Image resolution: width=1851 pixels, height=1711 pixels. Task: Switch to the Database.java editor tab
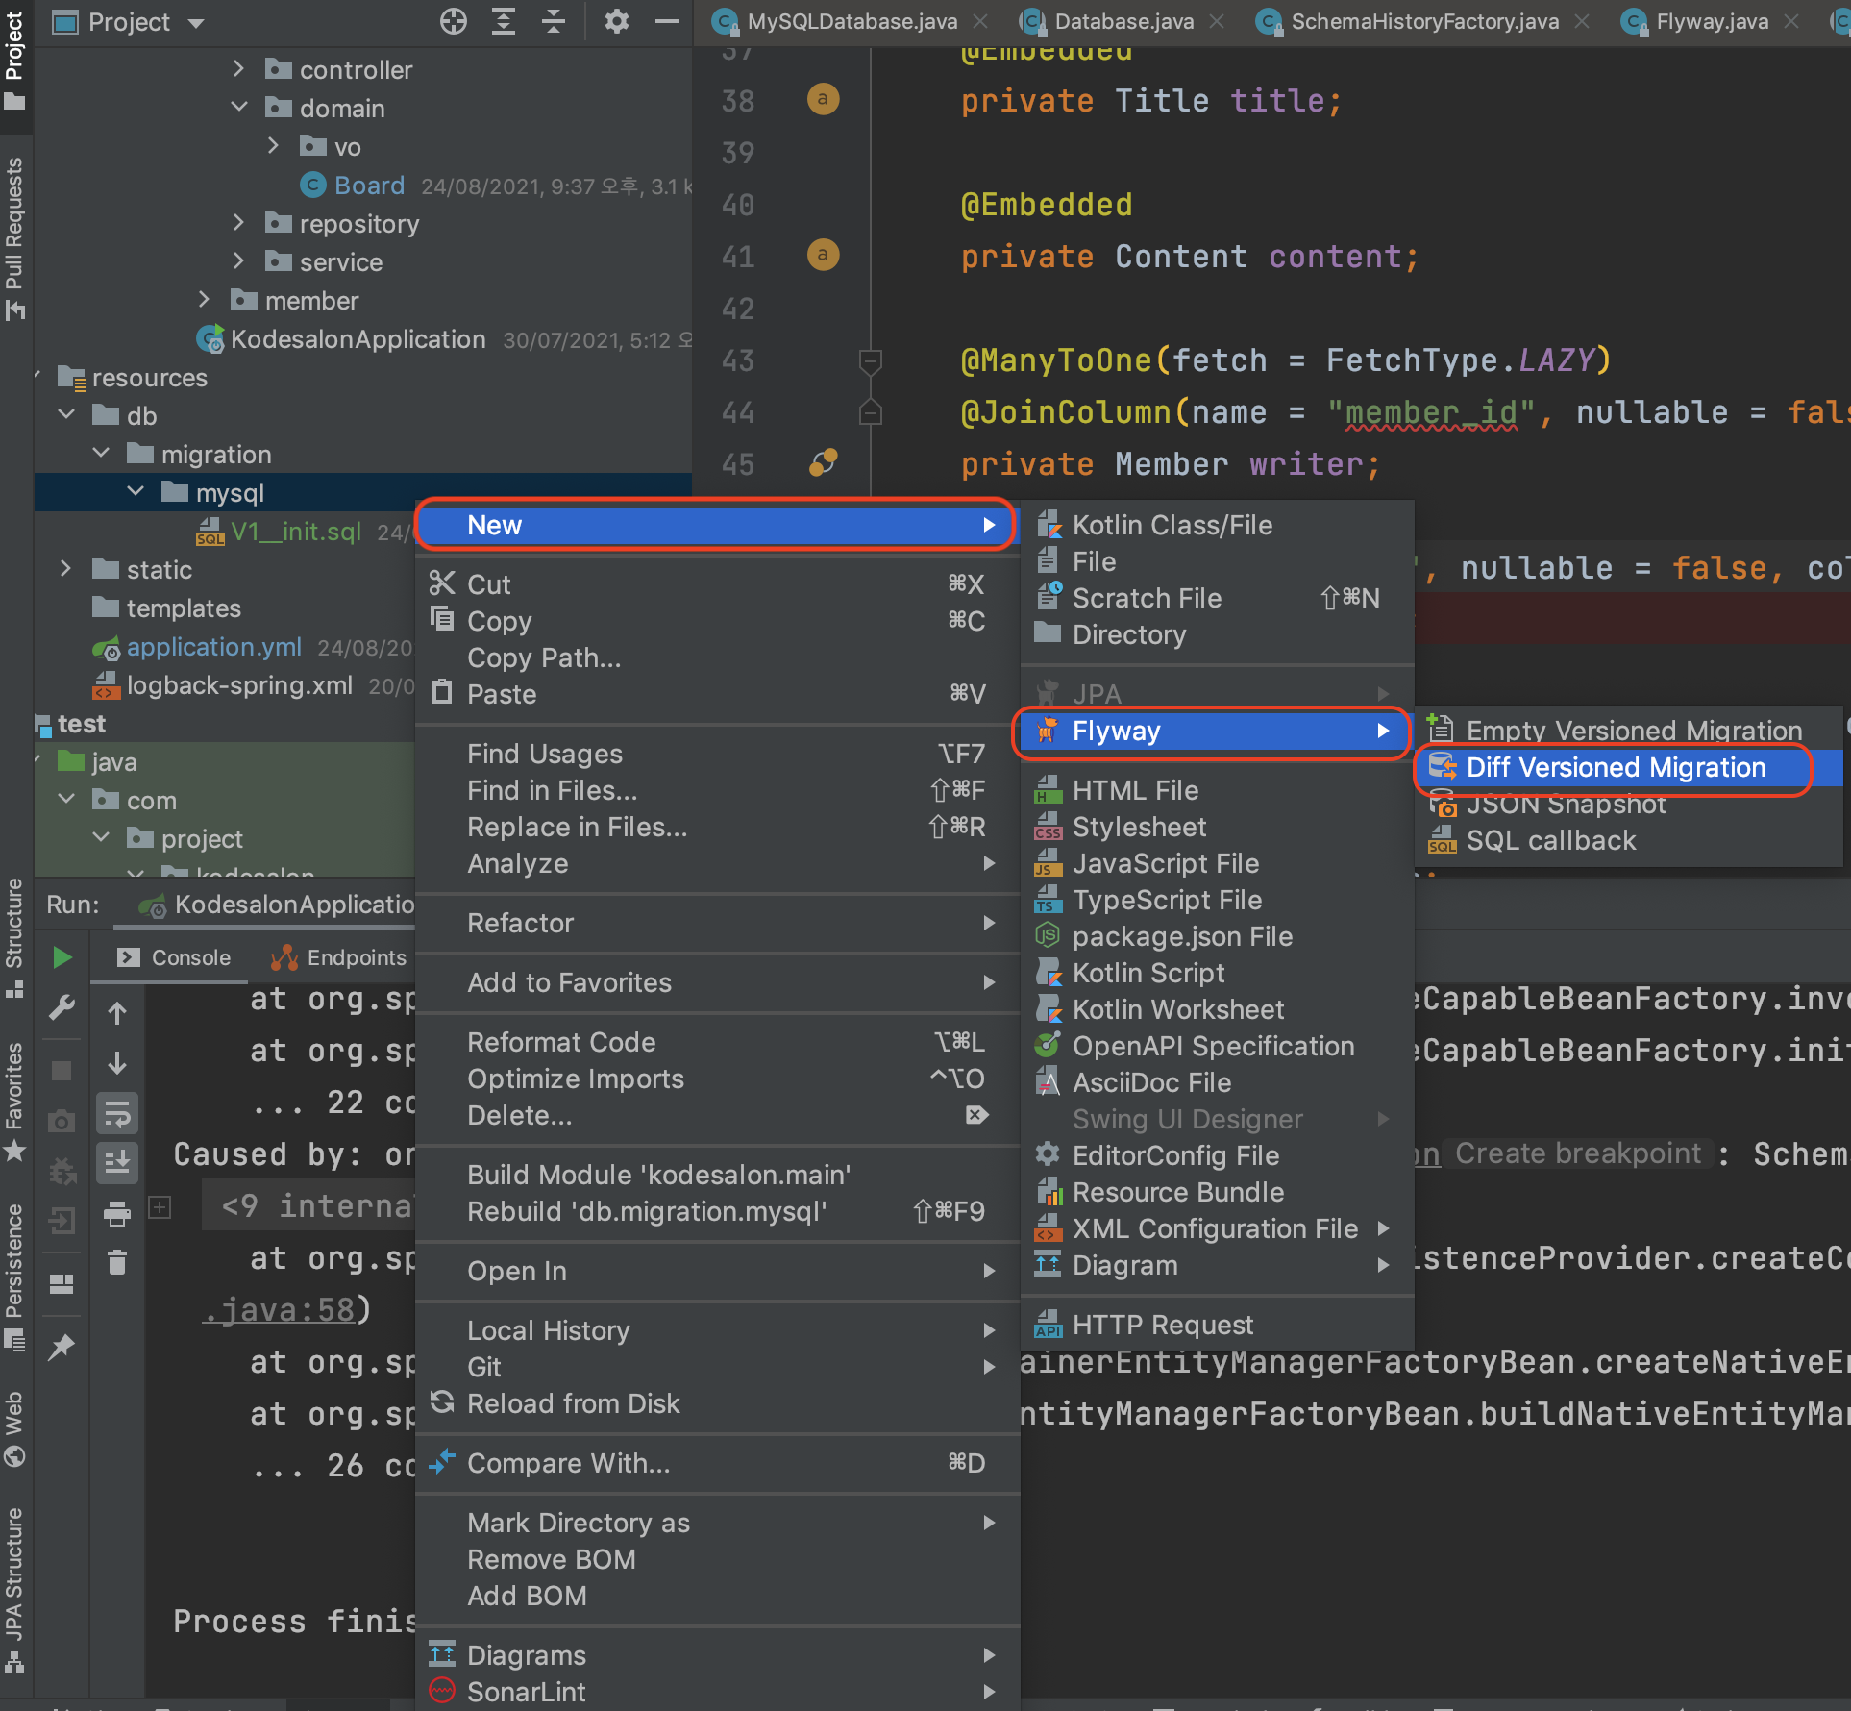point(1123,21)
